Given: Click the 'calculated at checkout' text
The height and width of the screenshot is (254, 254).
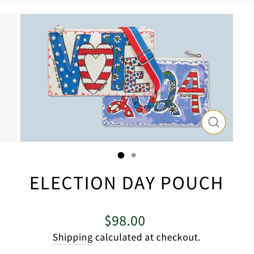Looking at the screenshot, I should coord(148,237).
